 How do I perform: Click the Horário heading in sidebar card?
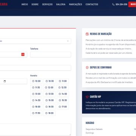point(90,123)
